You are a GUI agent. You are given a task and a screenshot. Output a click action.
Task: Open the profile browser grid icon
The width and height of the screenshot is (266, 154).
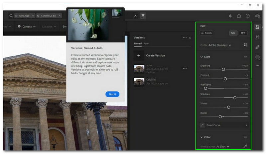245,45
